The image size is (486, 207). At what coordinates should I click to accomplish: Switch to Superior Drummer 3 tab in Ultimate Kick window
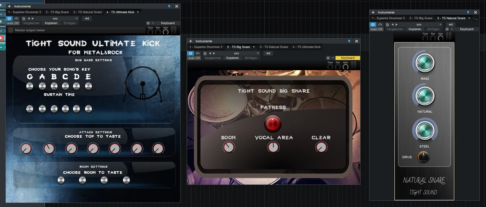24,12
